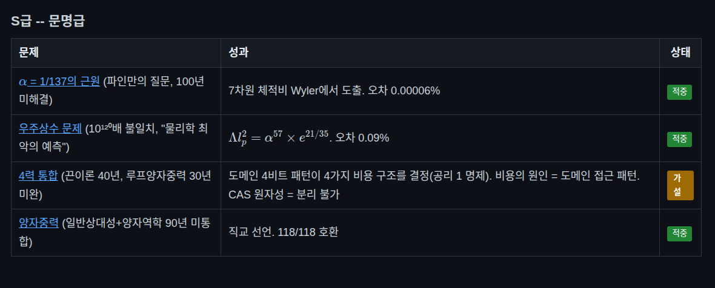
Task: Click the 적중 badge in the 양자중력 row
Action: (x=679, y=234)
